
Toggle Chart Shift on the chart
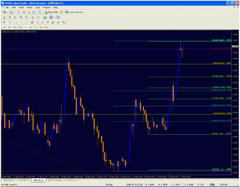point(38,17)
